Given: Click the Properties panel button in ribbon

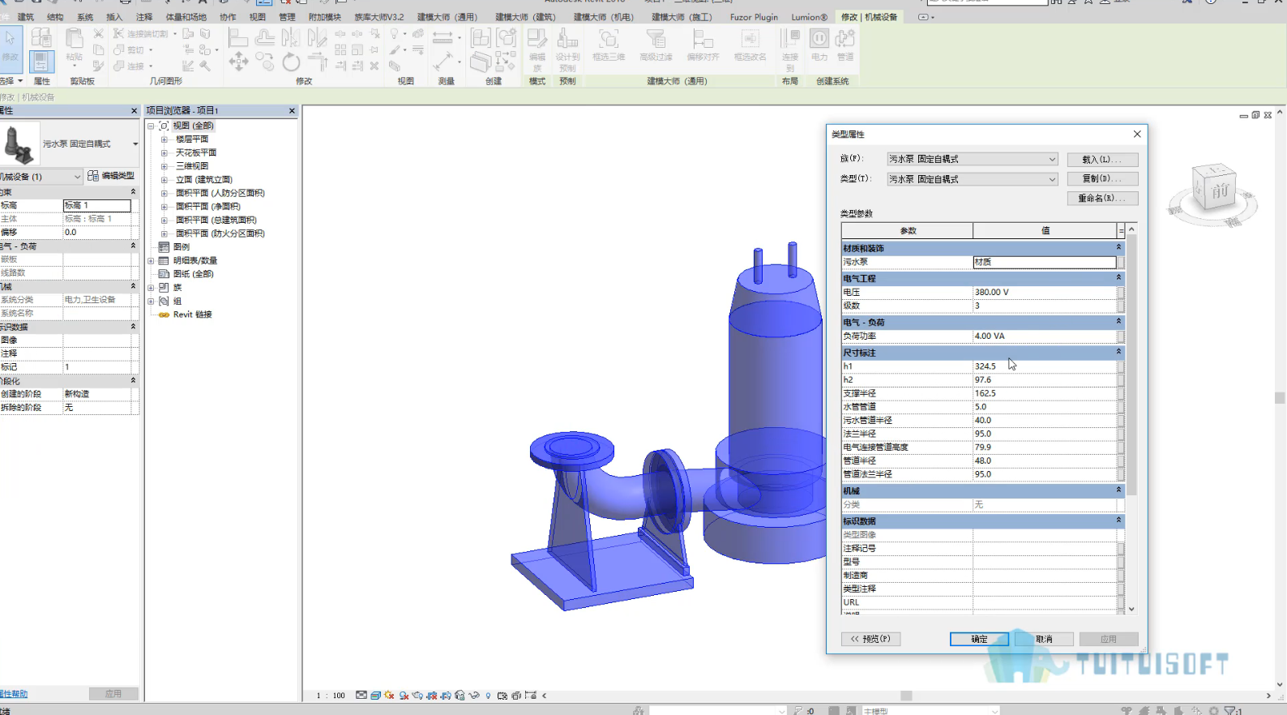Looking at the screenshot, I should click(x=41, y=61).
